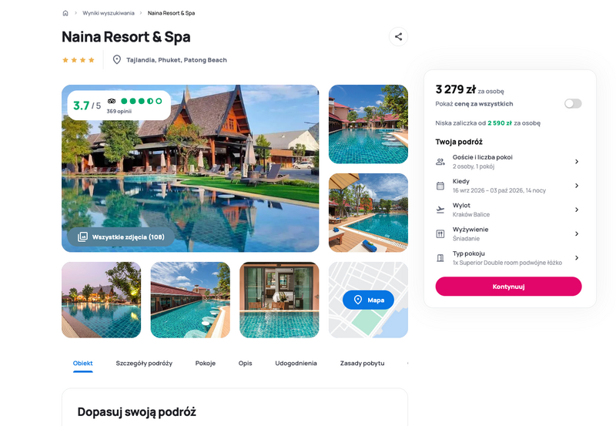This screenshot has width=616, height=426.
Task: Open the Zasady pobytu tab
Action: pyautogui.click(x=362, y=363)
